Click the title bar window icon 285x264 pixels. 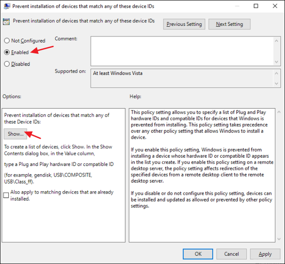point(7,6)
